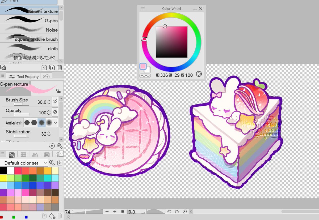Image resolution: width=319 pixels, height=220 pixels.
Task: Open the color set panel menu
Action: click(x=3, y=154)
